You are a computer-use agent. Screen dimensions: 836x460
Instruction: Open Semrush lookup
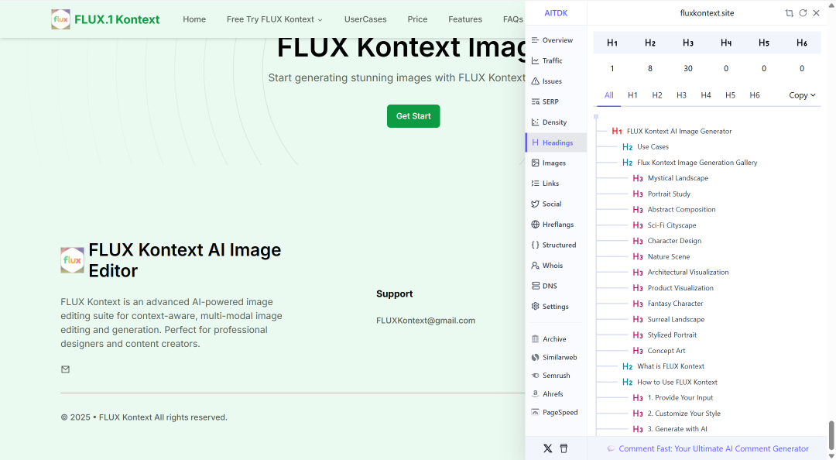pos(553,375)
